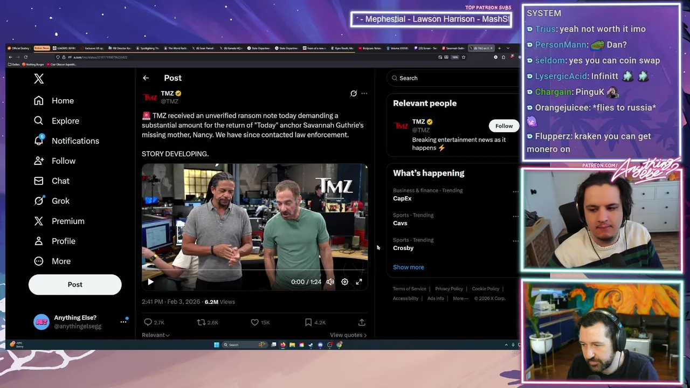Click the repost icon with 2.6K
690x388 pixels.
(x=201, y=322)
